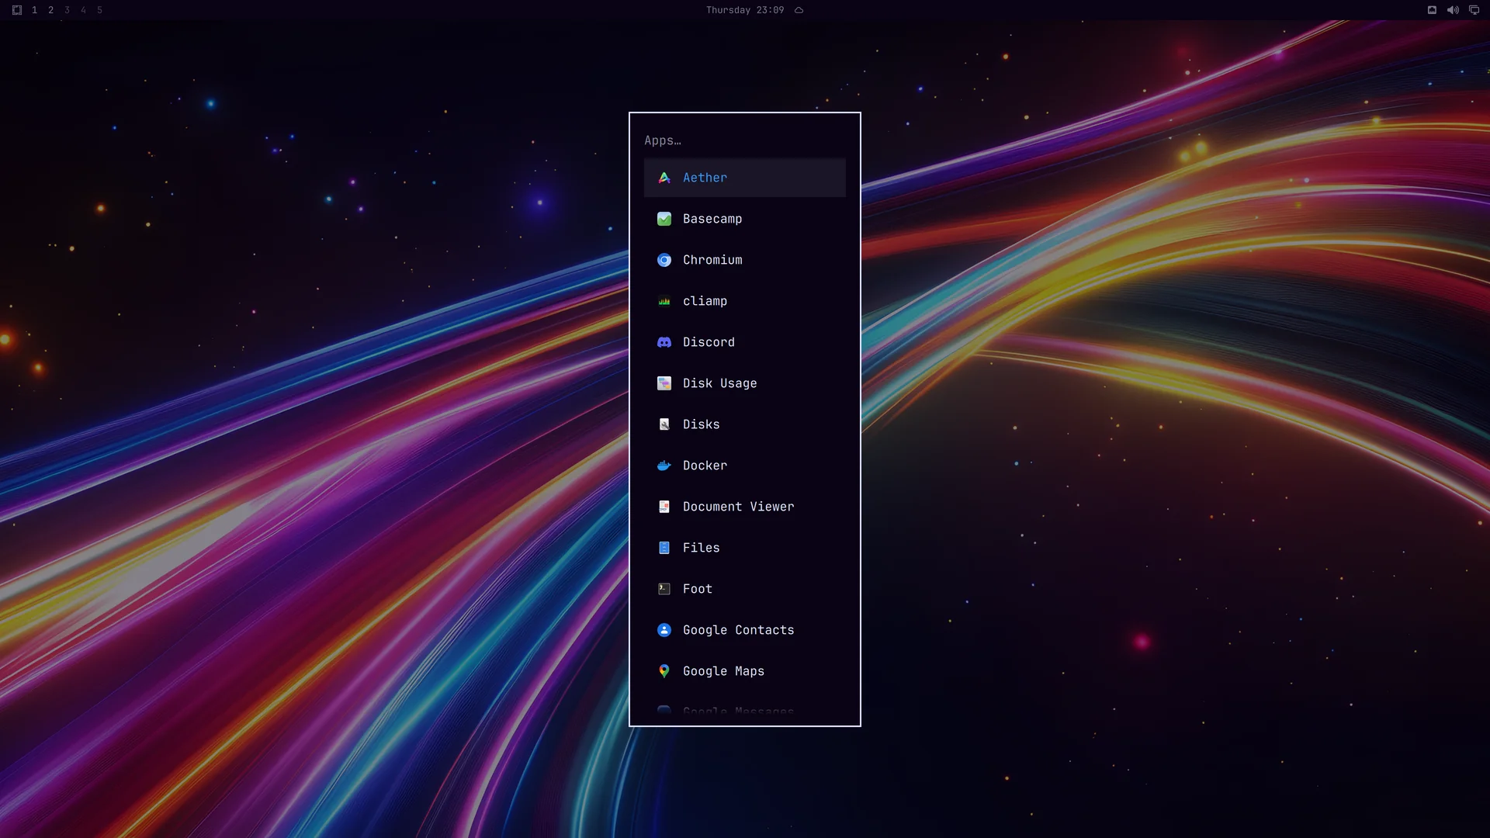The height and width of the screenshot is (838, 1490).
Task: Click the Discord logo icon
Action: [x=664, y=342]
